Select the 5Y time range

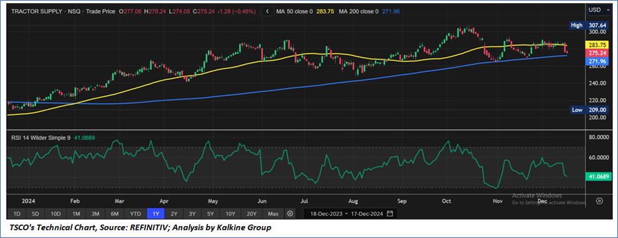[x=211, y=214]
